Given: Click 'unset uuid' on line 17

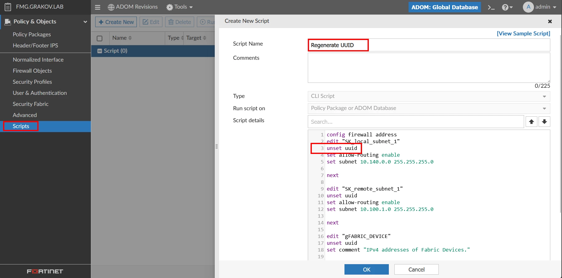Looking at the screenshot, I should [342, 243].
